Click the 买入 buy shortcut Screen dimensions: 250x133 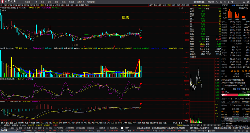(4, 128)
